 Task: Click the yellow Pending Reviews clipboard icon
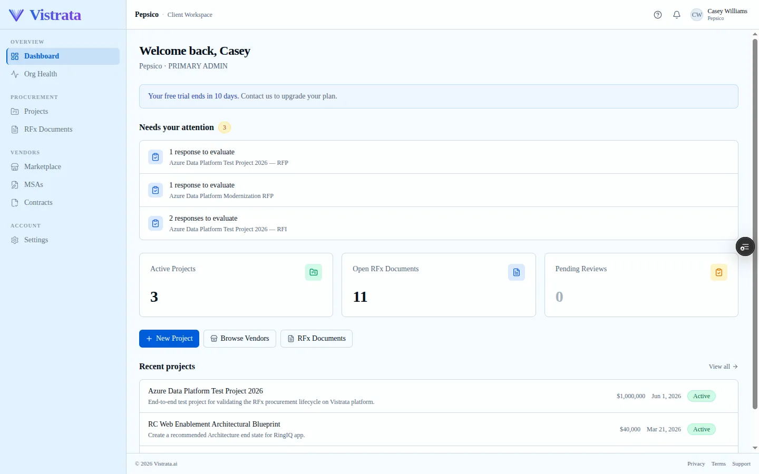tap(719, 272)
